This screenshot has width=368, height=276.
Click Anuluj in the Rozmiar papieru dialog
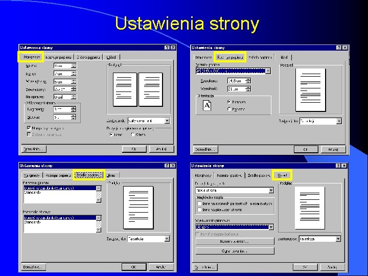point(333,149)
